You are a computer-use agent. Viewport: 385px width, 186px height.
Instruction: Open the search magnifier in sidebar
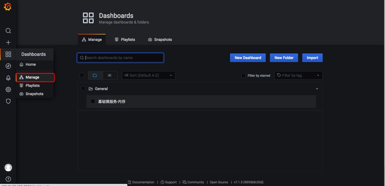(x=8, y=31)
